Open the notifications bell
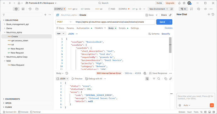This screenshot has width=217, height=114. tap(179, 3)
